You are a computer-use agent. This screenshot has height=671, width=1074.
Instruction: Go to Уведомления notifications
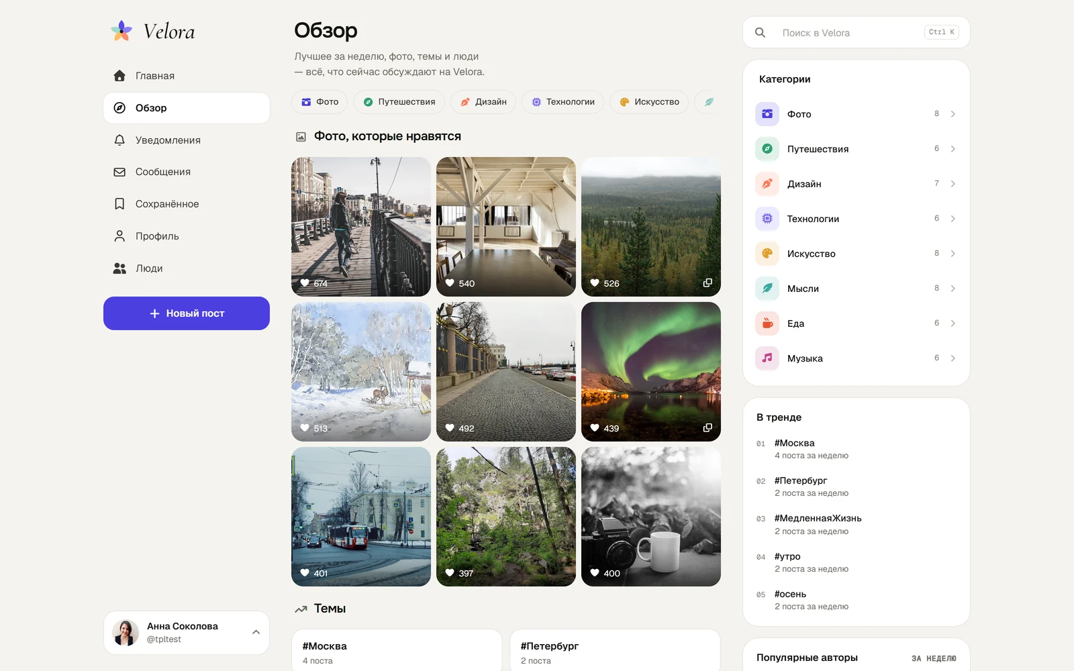click(187, 140)
